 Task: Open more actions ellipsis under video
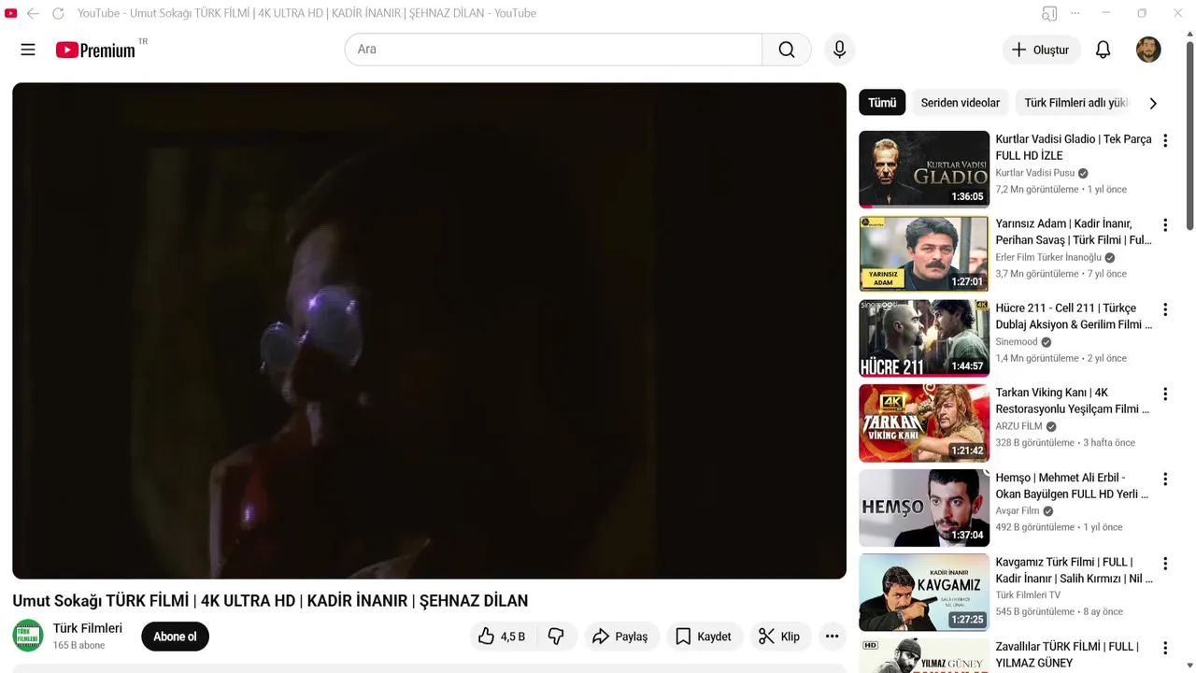point(832,637)
